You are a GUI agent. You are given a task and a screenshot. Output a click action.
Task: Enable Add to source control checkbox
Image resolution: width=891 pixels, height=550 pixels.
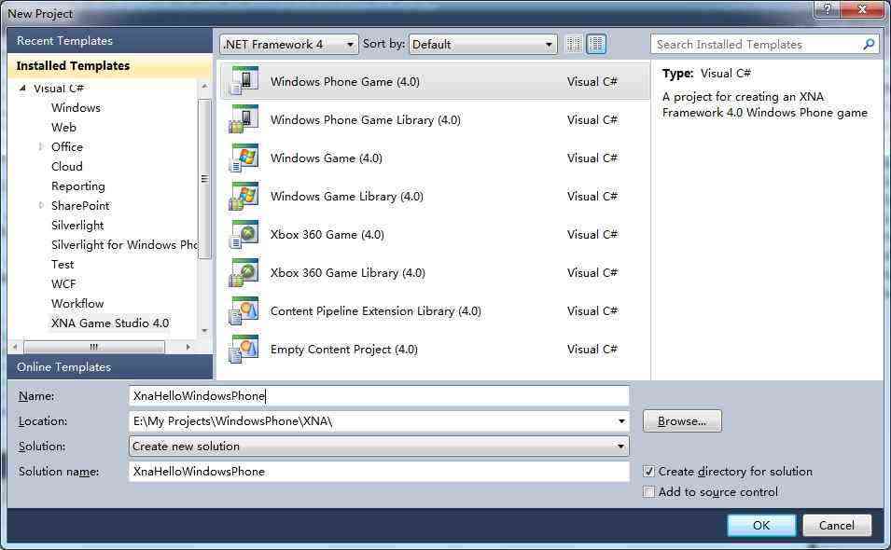click(x=648, y=491)
